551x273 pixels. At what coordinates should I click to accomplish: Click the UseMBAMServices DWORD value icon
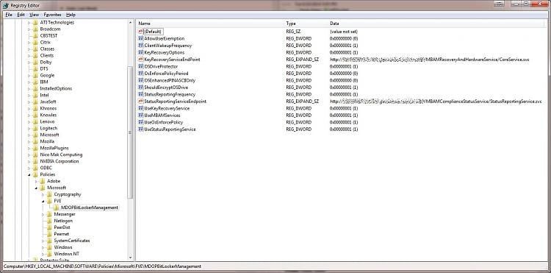[x=141, y=116]
